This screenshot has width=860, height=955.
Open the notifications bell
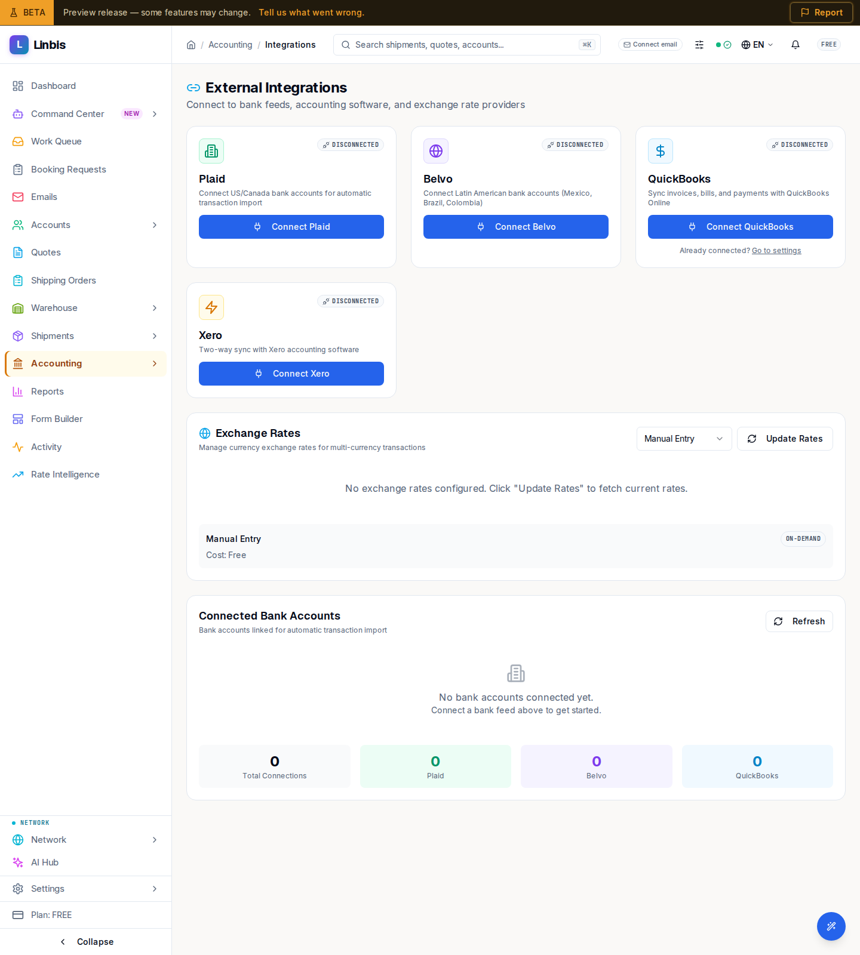pyautogui.click(x=795, y=45)
